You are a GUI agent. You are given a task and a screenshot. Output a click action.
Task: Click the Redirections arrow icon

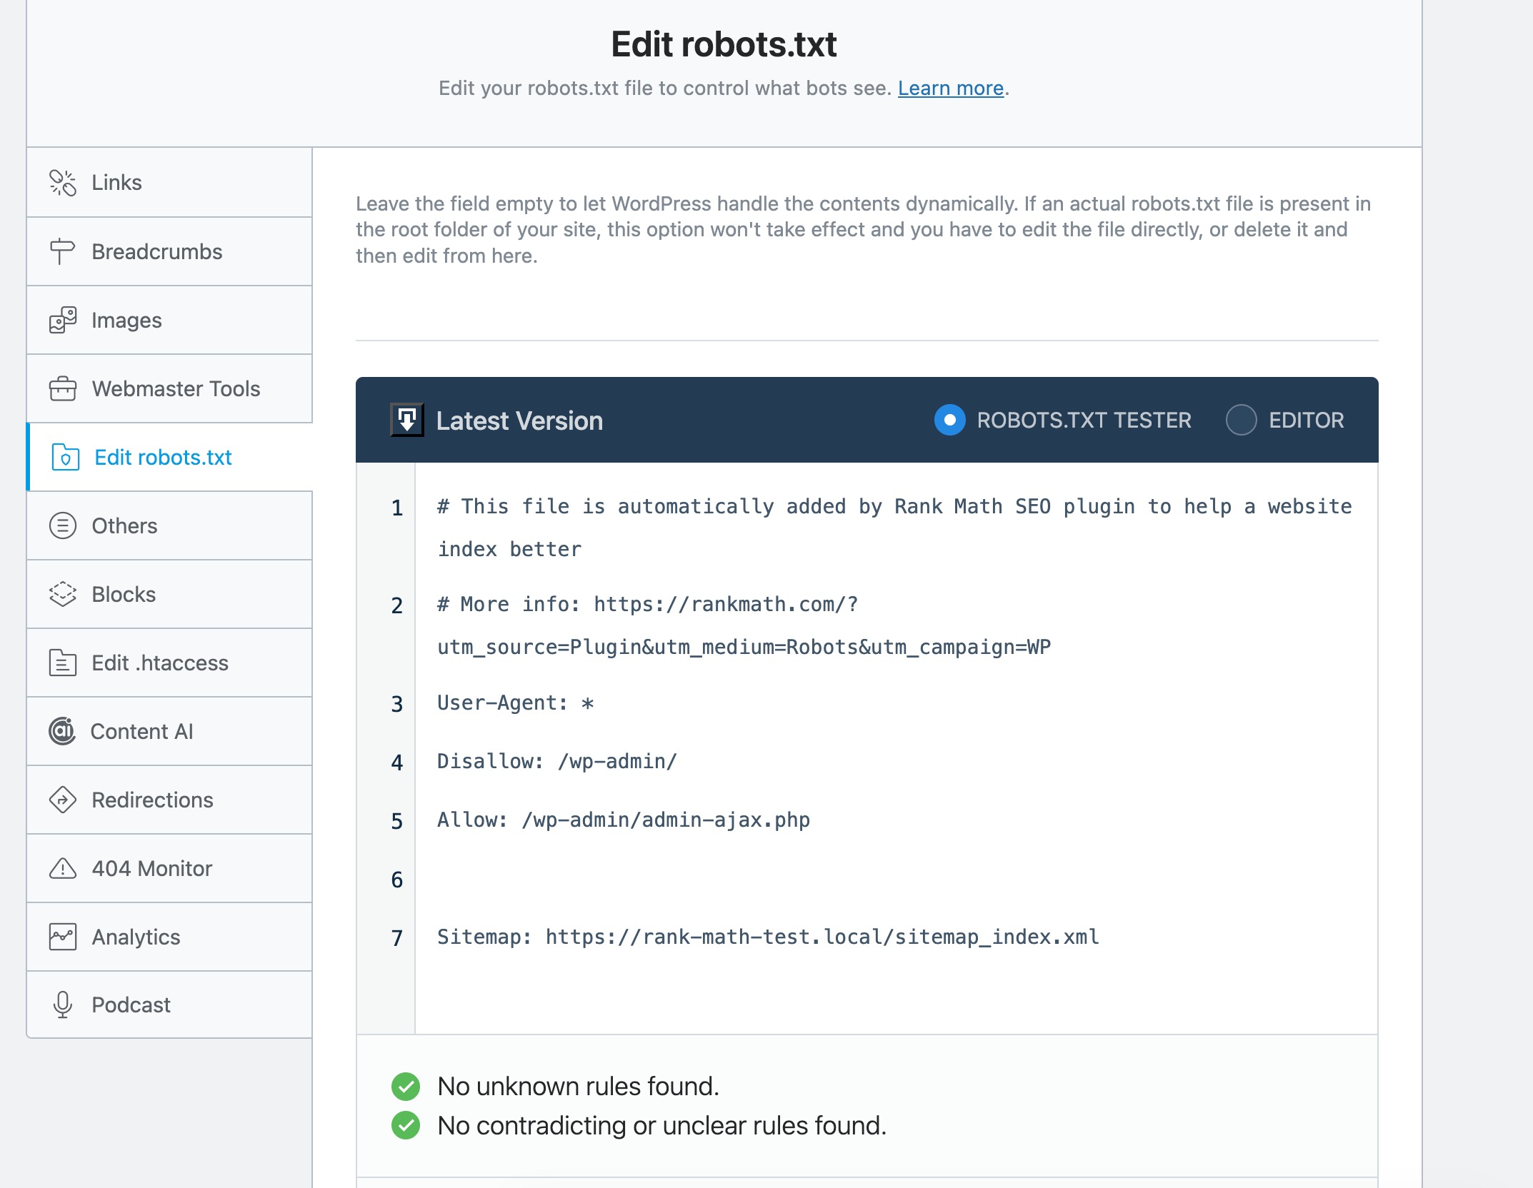coord(63,800)
